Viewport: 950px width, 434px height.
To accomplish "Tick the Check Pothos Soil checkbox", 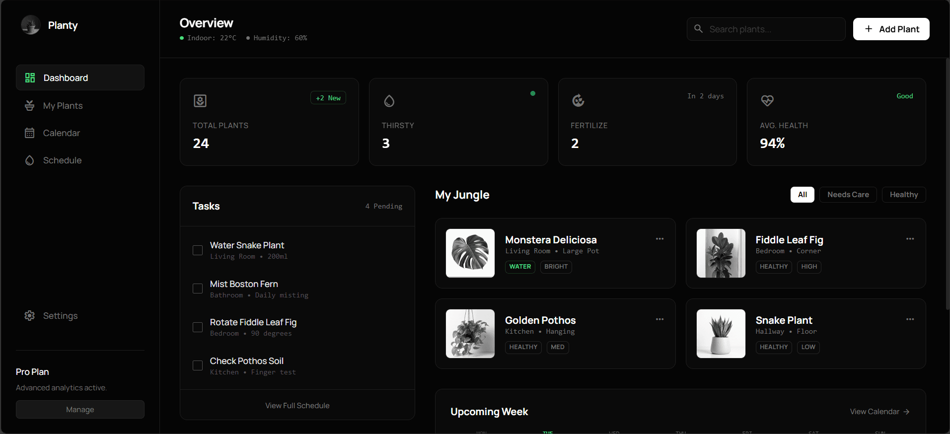I will (x=198, y=365).
